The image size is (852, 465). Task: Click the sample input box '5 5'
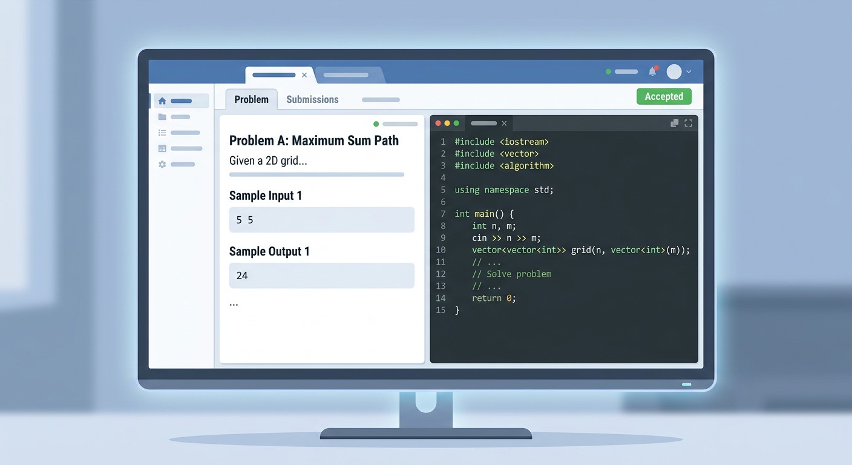pyautogui.click(x=322, y=220)
